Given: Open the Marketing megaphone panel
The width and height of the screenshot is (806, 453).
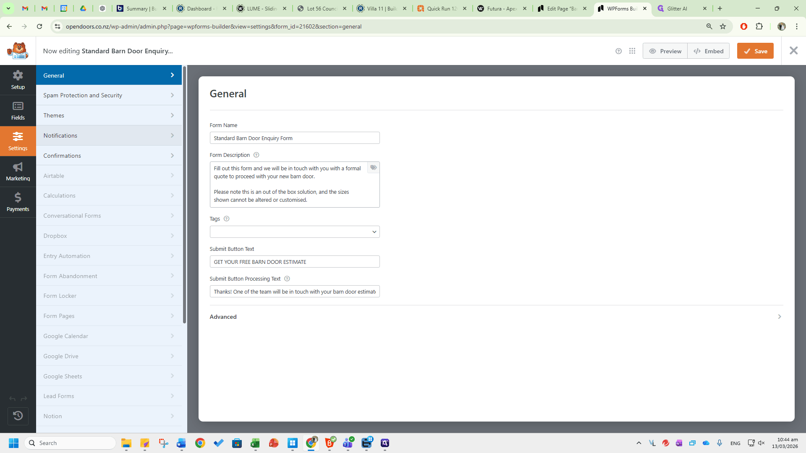Looking at the screenshot, I should (18, 172).
